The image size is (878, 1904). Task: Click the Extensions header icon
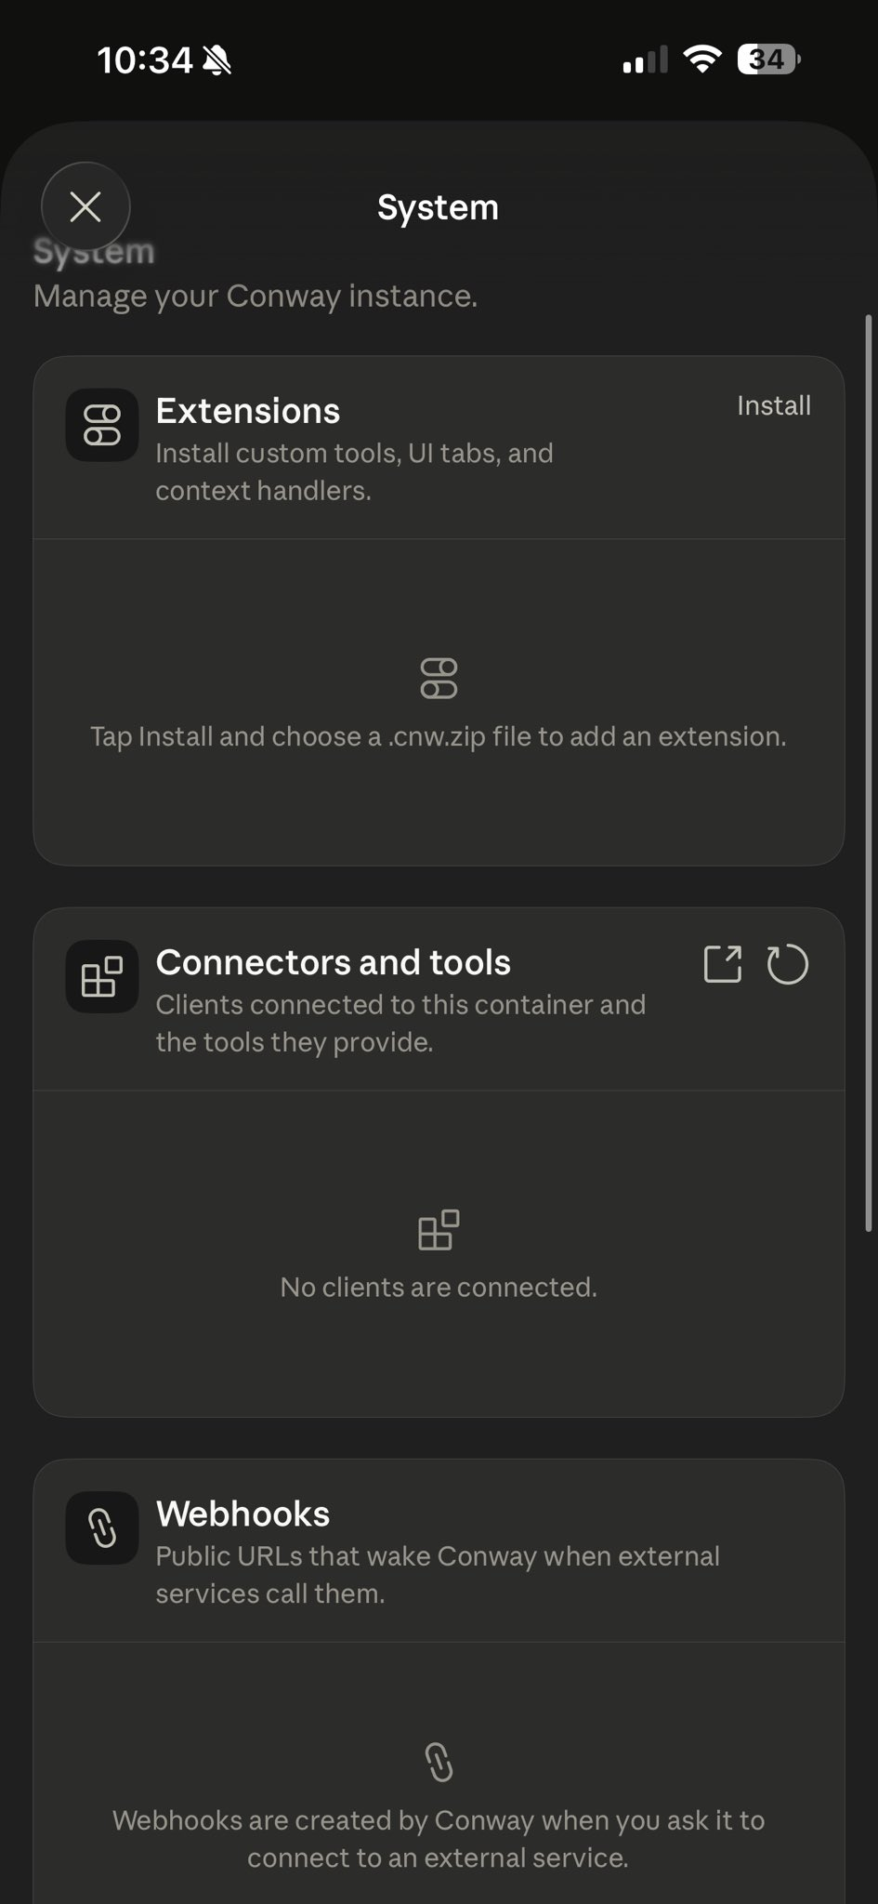point(102,425)
